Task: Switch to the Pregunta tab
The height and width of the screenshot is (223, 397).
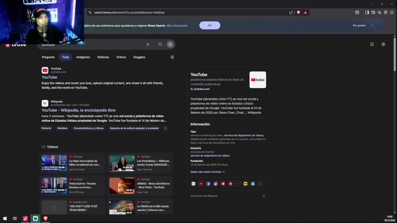Action: [x=48, y=57]
